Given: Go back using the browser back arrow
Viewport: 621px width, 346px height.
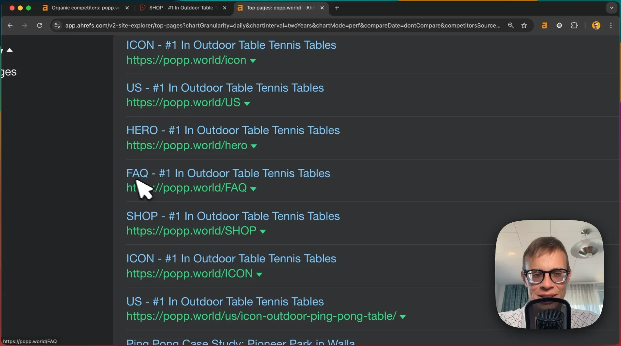Looking at the screenshot, I should (10, 25).
